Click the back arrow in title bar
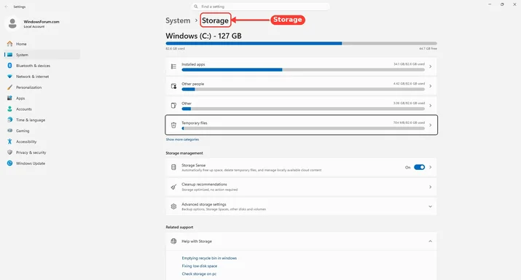The width and height of the screenshot is (521, 280). click(x=7, y=7)
